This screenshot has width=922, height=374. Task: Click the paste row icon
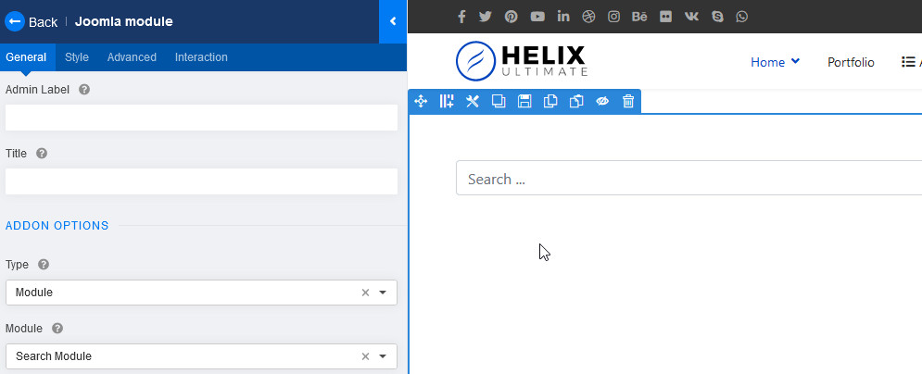click(x=576, y=101)
